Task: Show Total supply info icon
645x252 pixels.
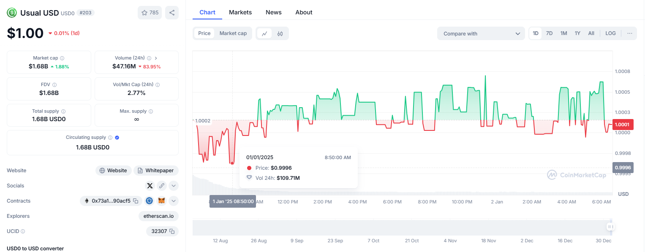Action: pos(63,111)
